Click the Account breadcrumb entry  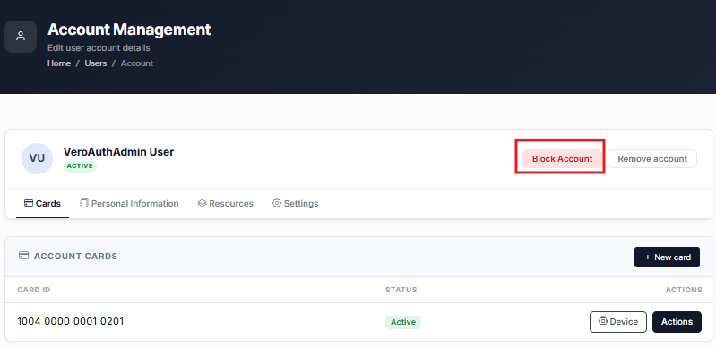point(137,63)
